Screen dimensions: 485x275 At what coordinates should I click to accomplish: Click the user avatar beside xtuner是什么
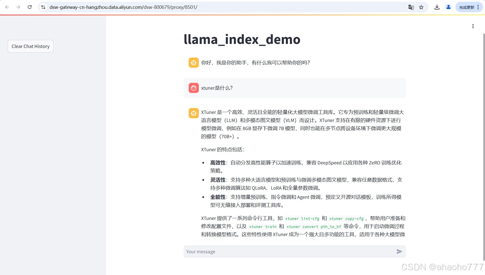[x=193, y=88]
